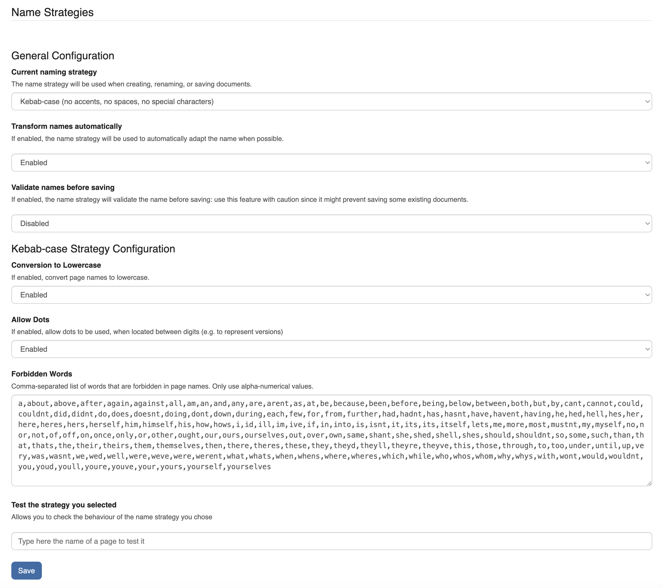
Task: Expand the Transform names automatically dropdown
Action: tap(331, 163)
